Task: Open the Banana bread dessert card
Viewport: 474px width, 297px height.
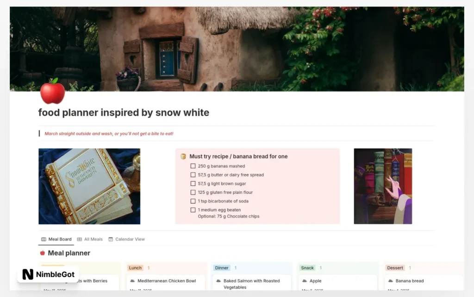Action: [424, 283]
